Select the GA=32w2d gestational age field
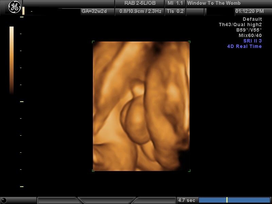Image resolution: width=272 pixels, height=204 pixels. coord(94,11)
